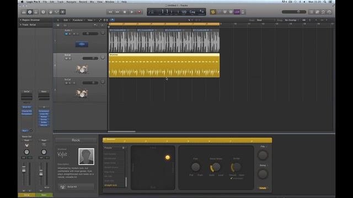
Task: Click the tempo value 120
Action: (x=184, y=12)
